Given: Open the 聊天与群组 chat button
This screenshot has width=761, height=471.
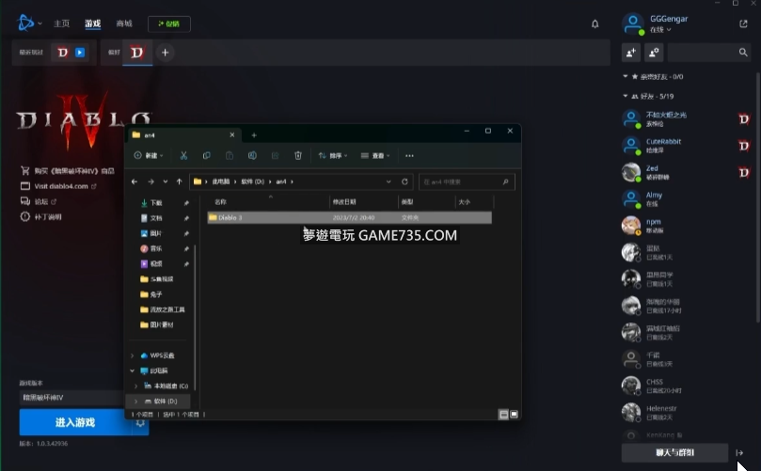Looking at the screenshot, I should 674,452.
